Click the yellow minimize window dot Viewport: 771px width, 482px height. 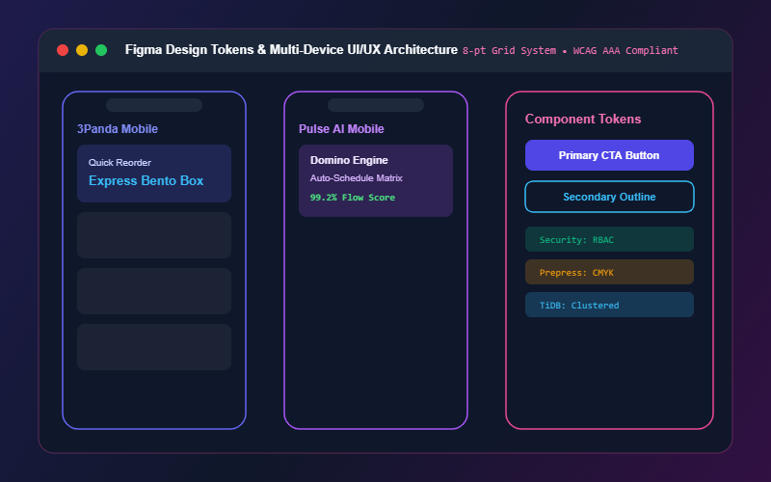tap(82, 50)
